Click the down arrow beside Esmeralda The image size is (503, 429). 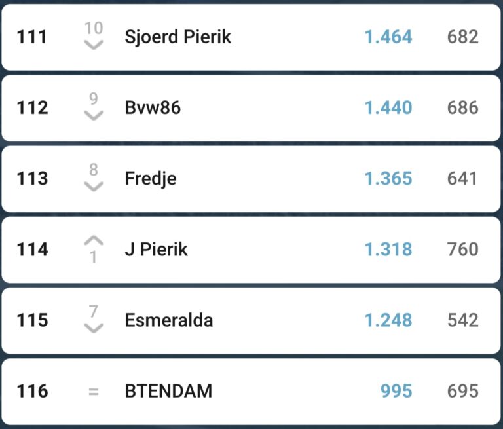point(94,327)
